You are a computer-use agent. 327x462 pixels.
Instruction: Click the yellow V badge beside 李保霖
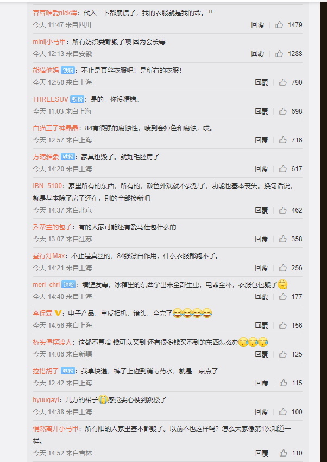point(58,313)
